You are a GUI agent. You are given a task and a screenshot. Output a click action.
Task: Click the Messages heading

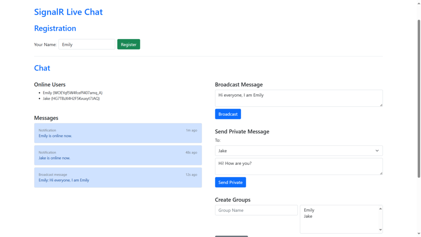46,118
